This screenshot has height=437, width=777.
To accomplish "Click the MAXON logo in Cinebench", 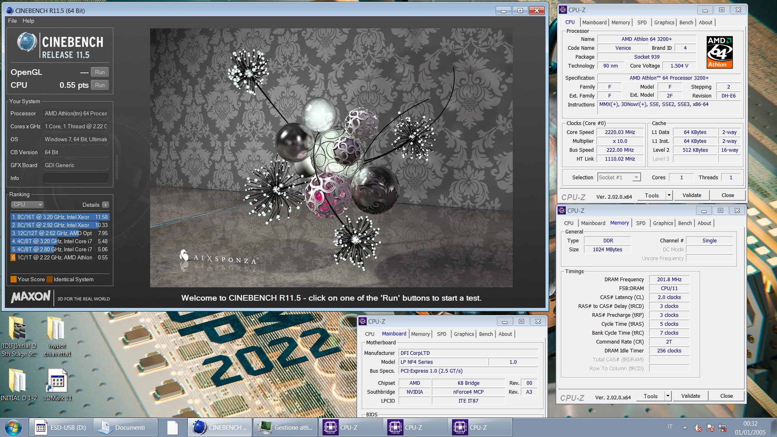I will pyautogui.click(x=31, y=297).
